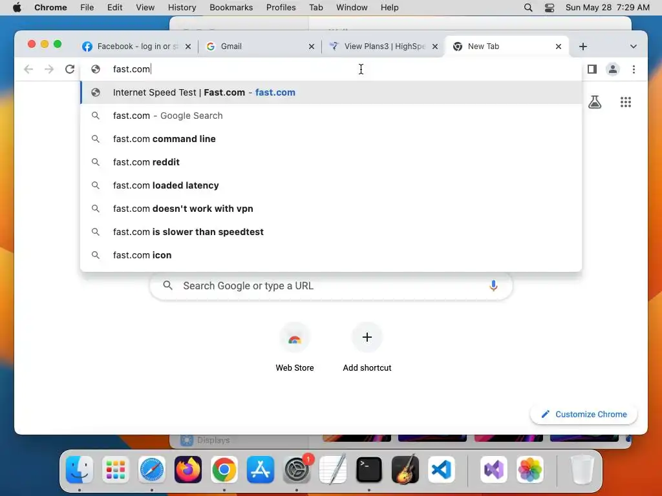
Task: Choose fast.com icon suggestion
Action: point(331,254)
